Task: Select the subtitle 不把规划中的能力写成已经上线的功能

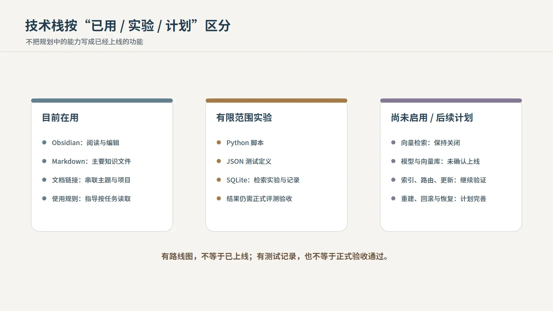Action: 84,42
